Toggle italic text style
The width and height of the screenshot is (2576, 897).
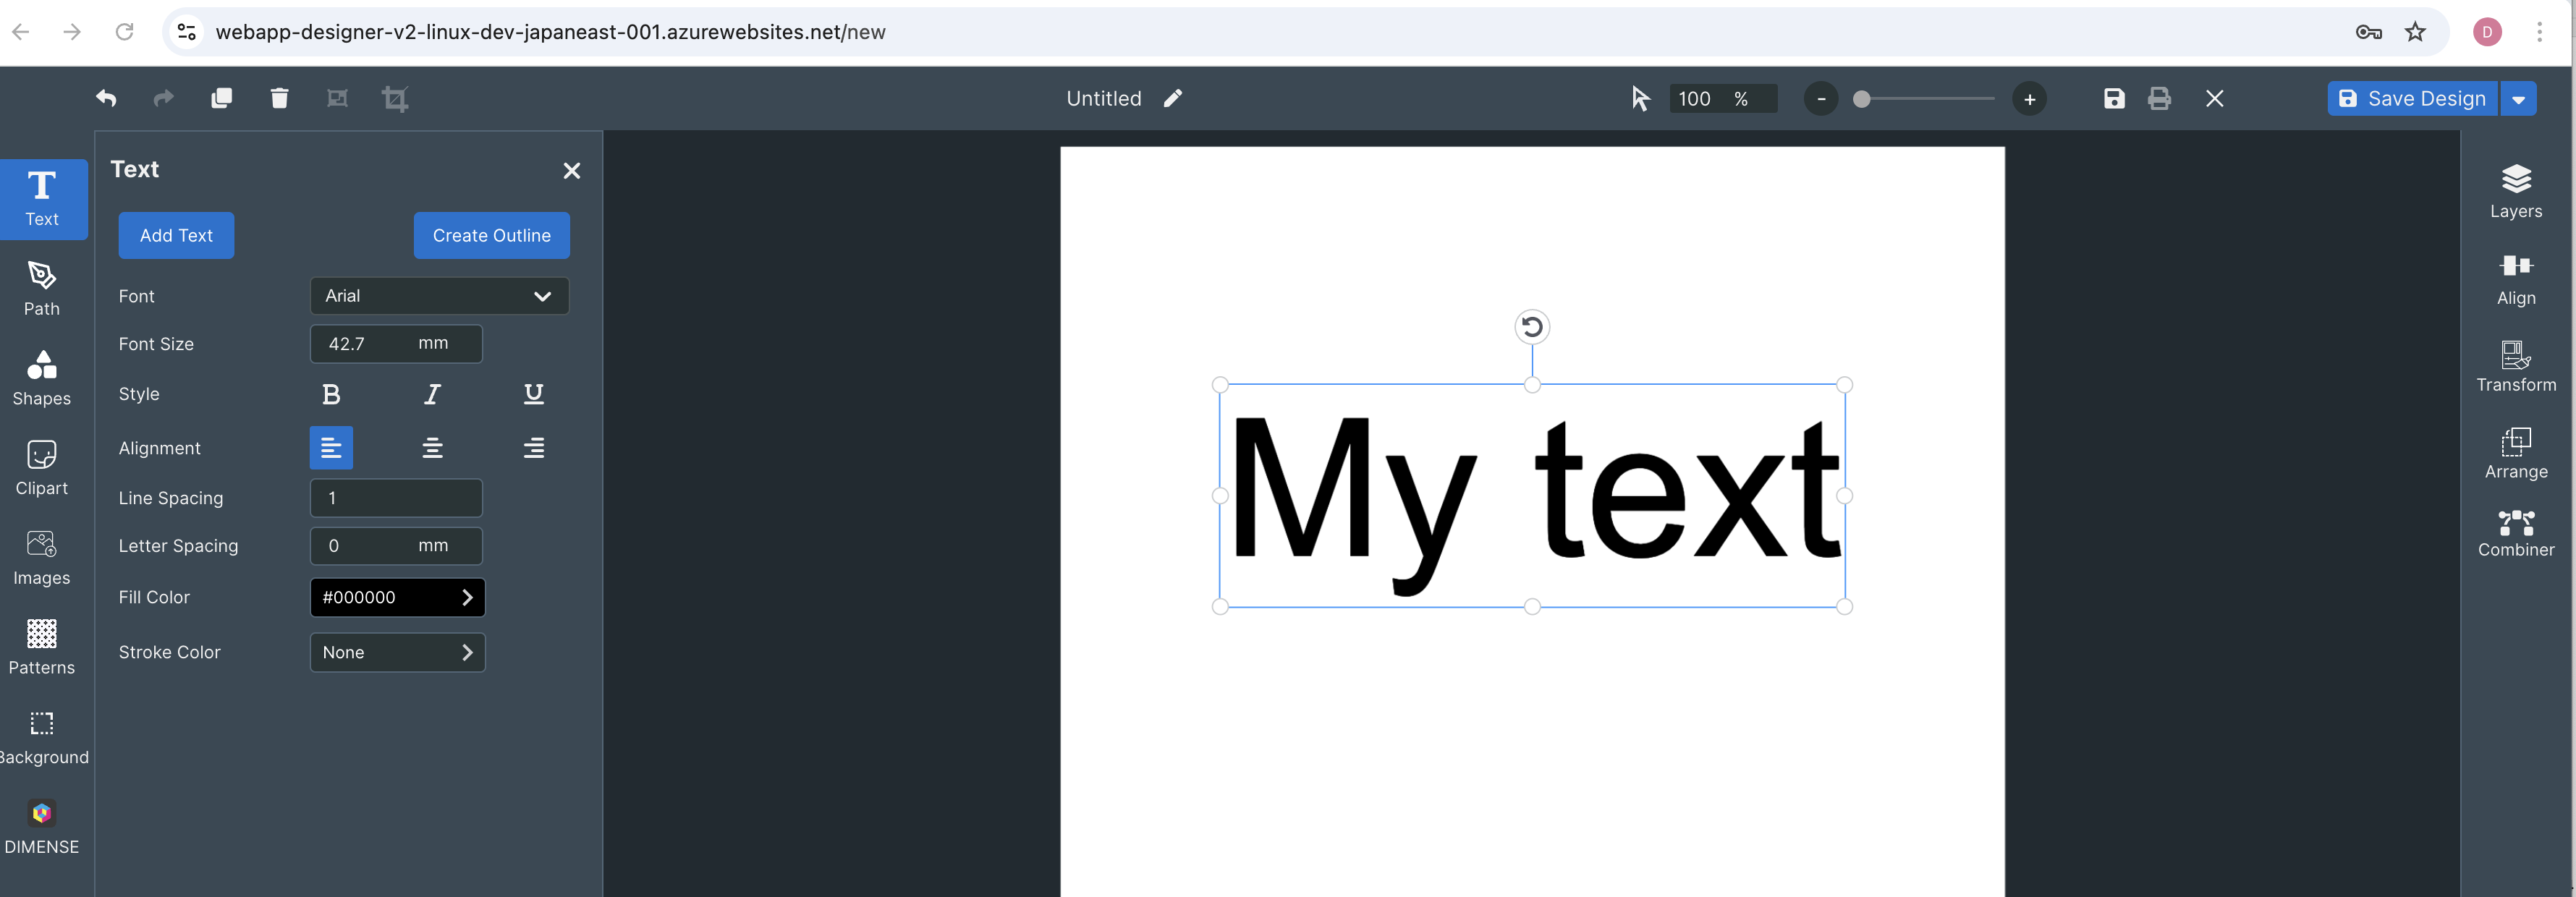432,394
